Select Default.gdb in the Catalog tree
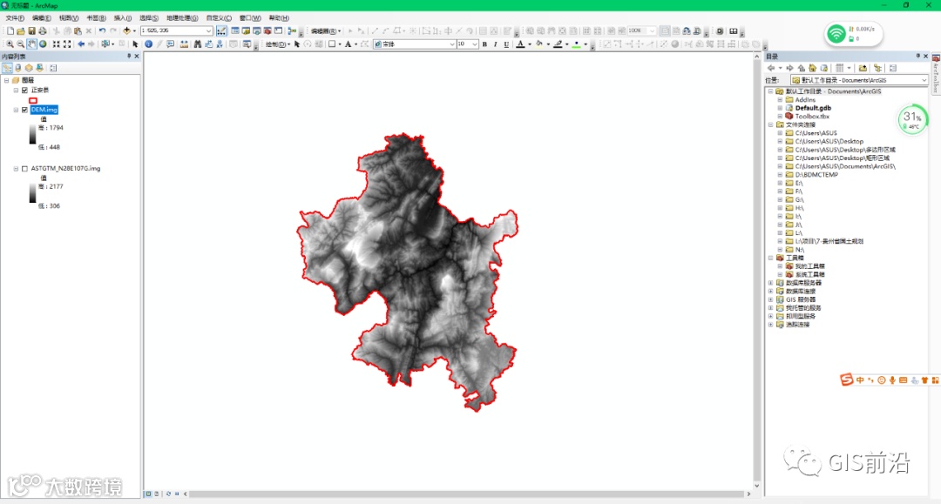The width and height of the screenshot is (941, 504). coord(813,108)
